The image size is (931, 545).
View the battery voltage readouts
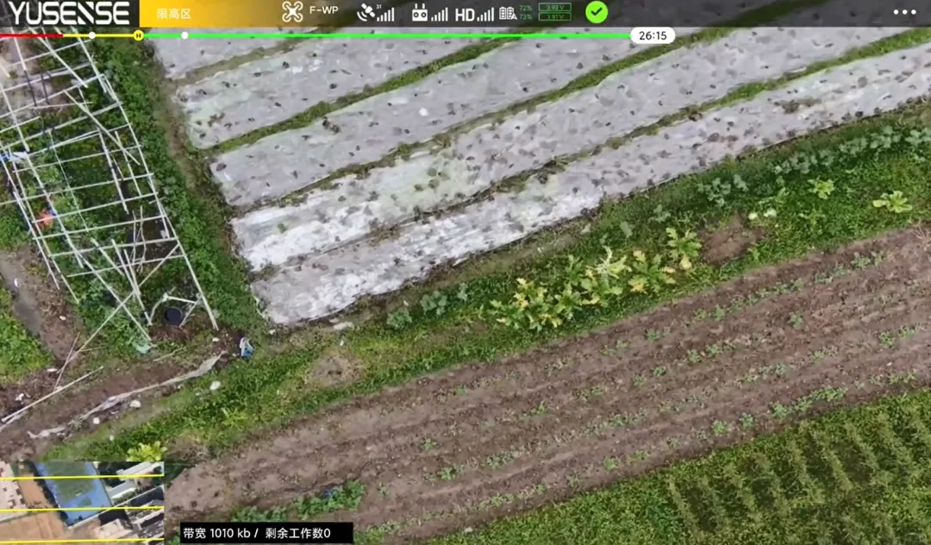point(554,12)
